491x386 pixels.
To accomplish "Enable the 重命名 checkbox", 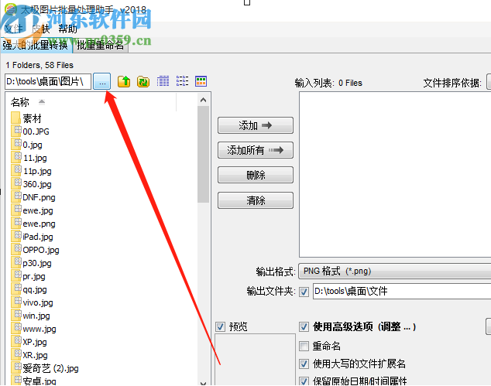I will (304, 346).
